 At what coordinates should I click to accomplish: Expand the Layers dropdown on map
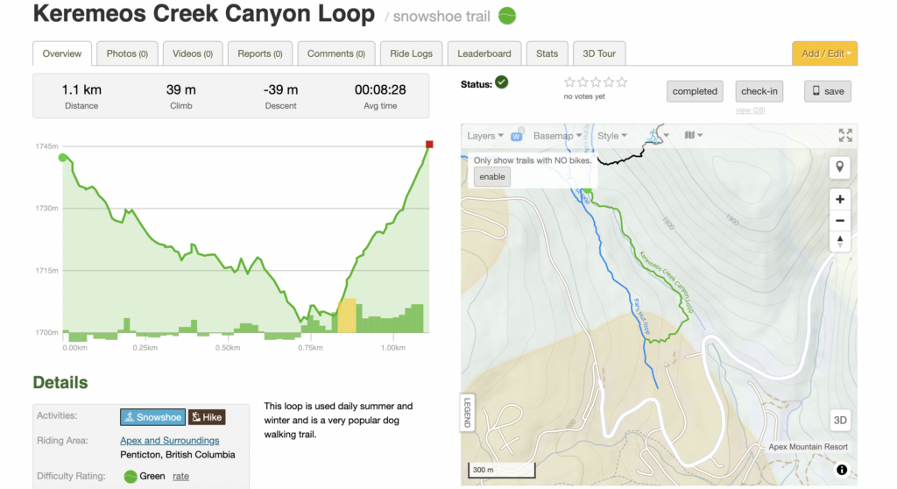click(485, 136)
